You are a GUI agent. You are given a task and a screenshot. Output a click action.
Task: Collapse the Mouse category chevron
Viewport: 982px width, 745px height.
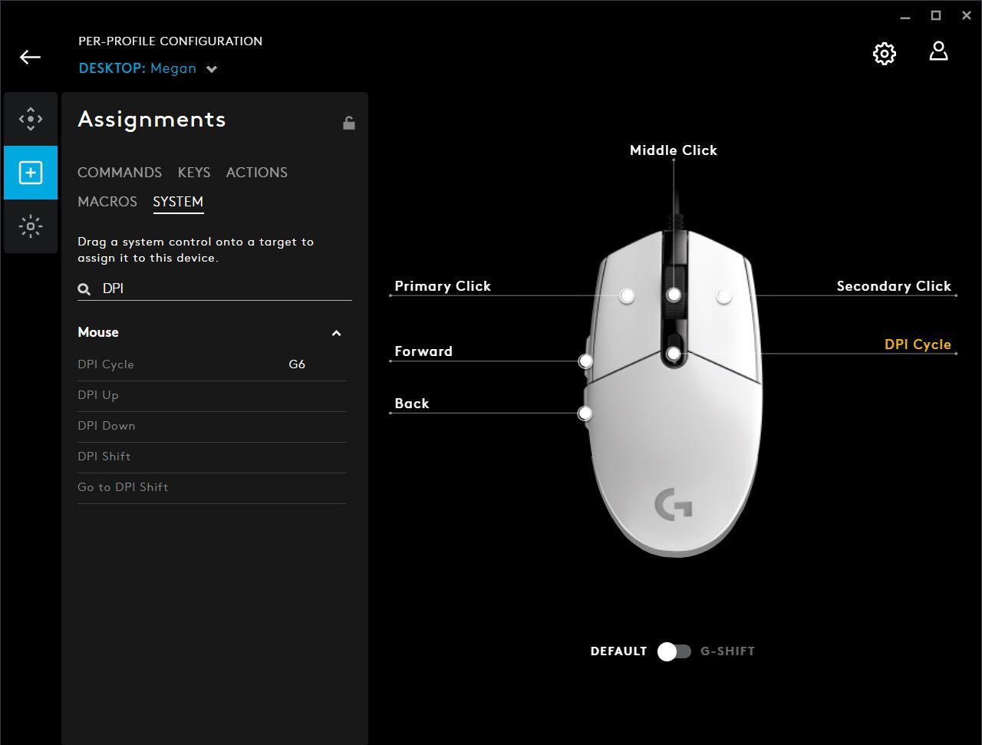tap(336, 333)
